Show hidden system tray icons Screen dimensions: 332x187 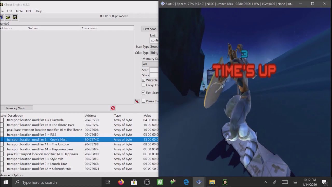click(265, 182)
